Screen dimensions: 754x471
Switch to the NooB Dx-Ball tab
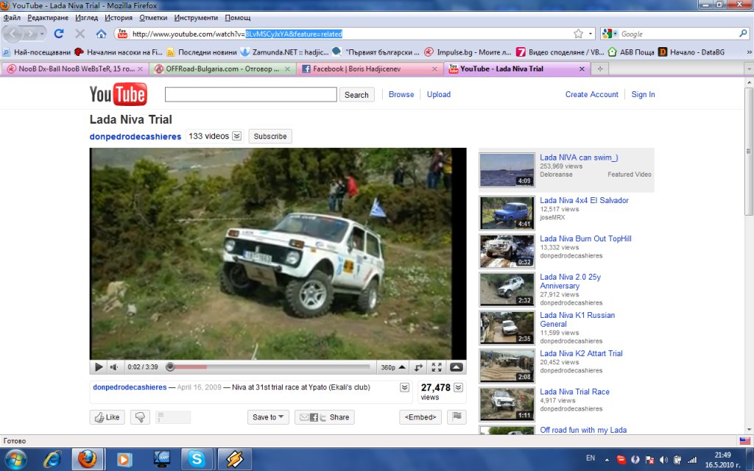(76, 68)
